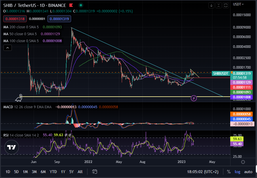Set time range to 5D

pos(16,172)
